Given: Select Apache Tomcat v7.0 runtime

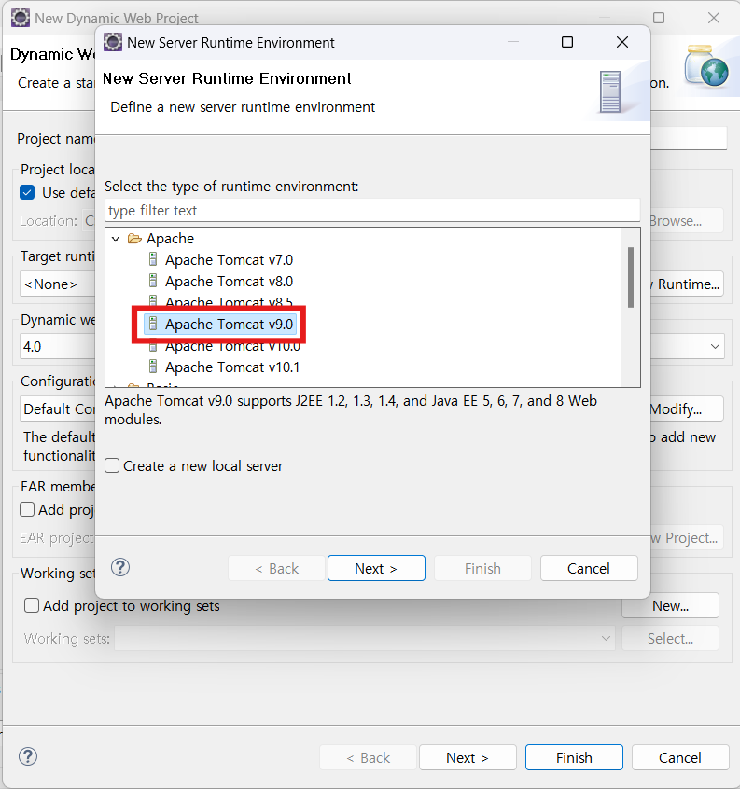Looking at the screenshot, I should (229, 259).
